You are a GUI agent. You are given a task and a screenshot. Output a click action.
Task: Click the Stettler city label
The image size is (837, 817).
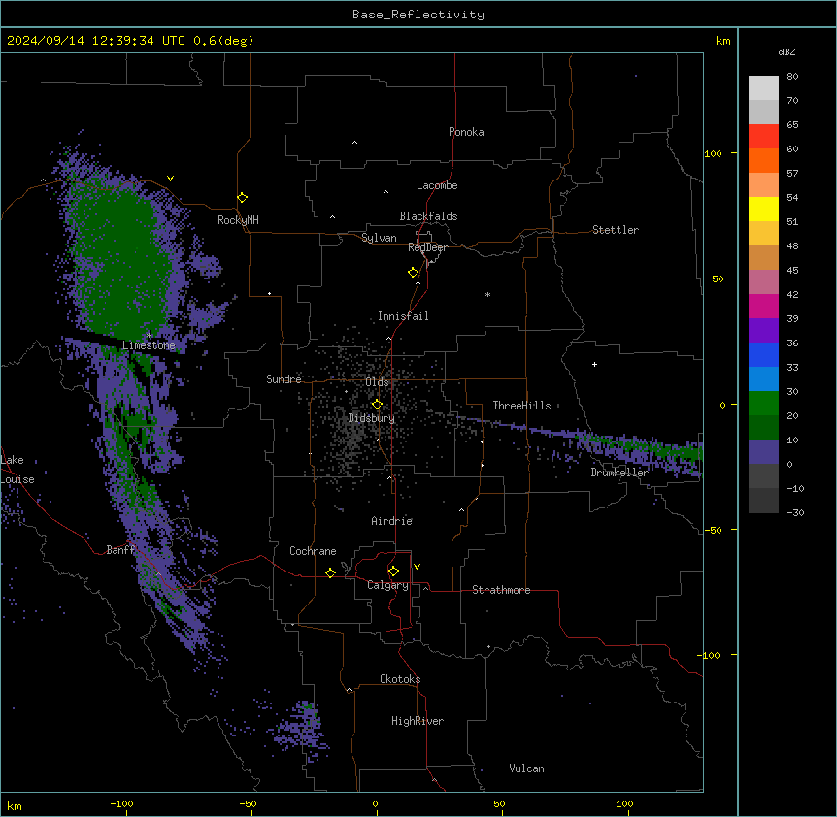point(616,230)
